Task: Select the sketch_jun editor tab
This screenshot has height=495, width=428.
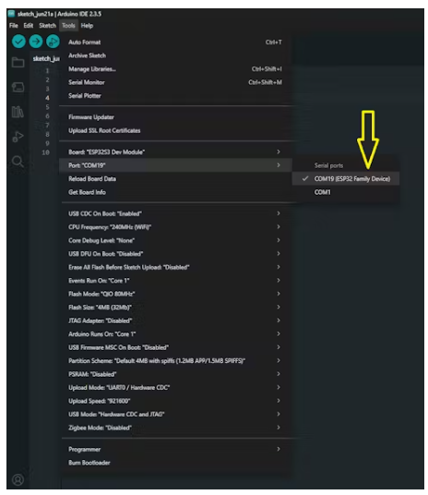Action: (x=46, y=59)
